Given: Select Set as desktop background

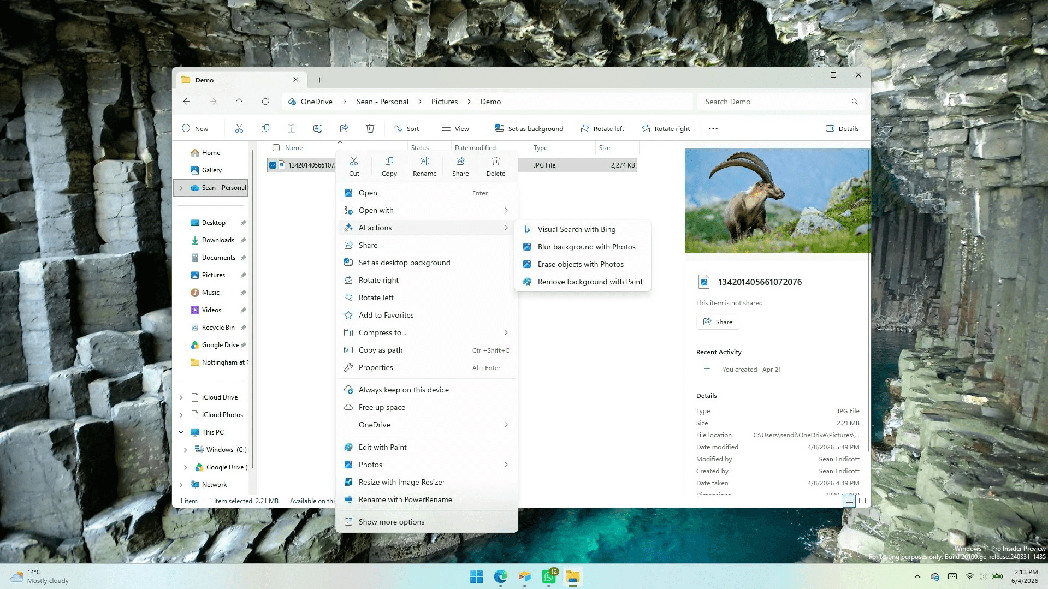Looking at the screenshot, I should point(427,263).
